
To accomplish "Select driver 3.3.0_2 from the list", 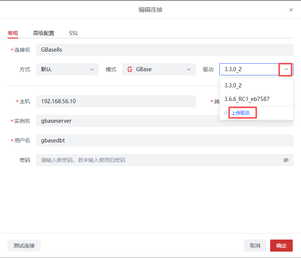I will [x=256, y=85].
